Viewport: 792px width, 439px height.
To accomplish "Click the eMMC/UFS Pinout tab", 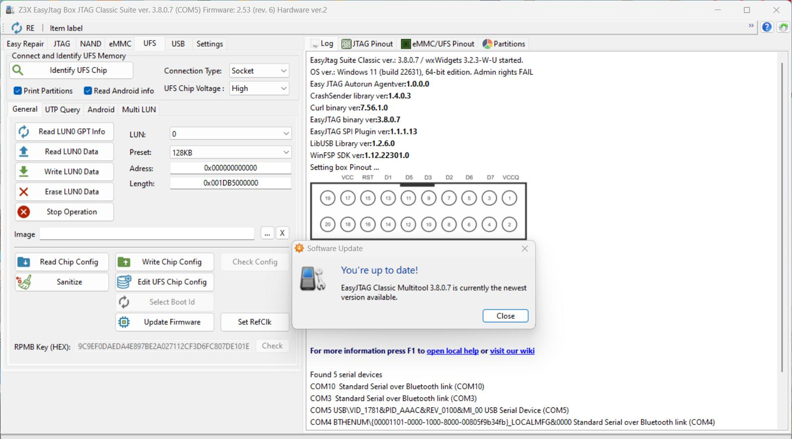I will pos(438,44).
